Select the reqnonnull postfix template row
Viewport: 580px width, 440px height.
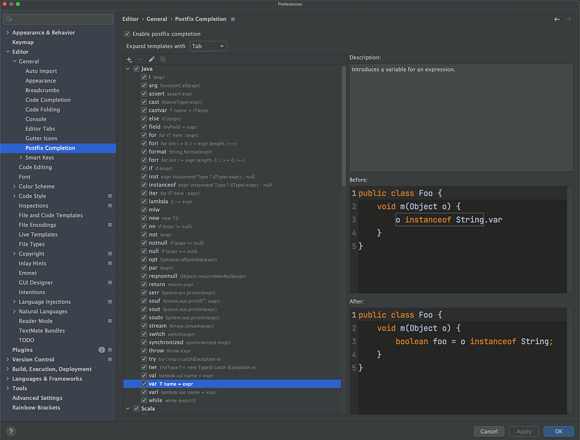[x=232, y=276]
